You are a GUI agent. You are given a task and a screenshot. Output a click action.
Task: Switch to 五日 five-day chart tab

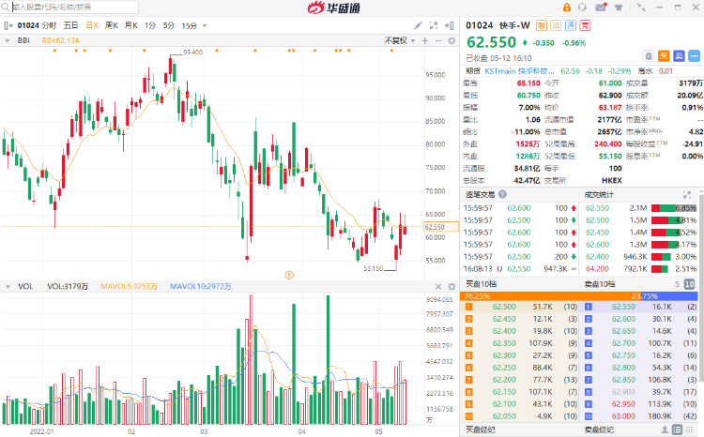click(71, 25)
